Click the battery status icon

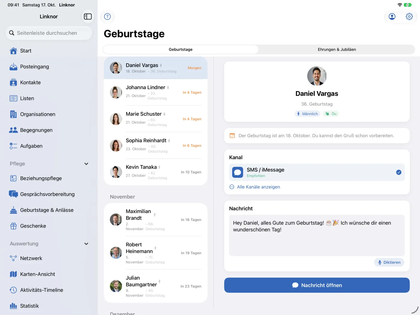[408, 5]
